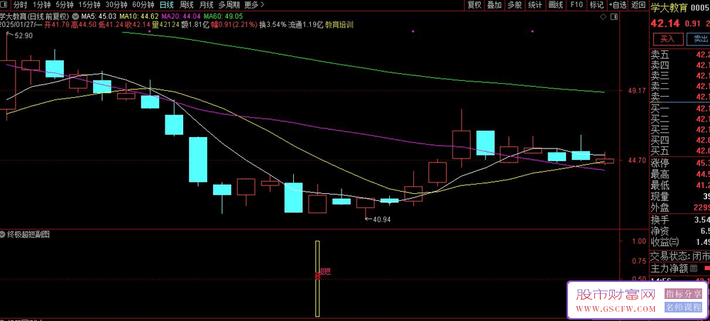This screenshot has height=321, width=710.
Task: Click the MA5: 45.03 indicator label
Action: coord(99,16)
